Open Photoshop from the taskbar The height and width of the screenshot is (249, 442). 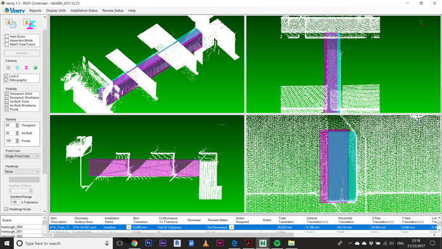148,243
